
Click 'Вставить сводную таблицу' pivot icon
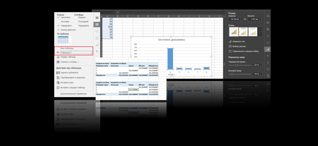pyautogui.click(x=58, y=88)
